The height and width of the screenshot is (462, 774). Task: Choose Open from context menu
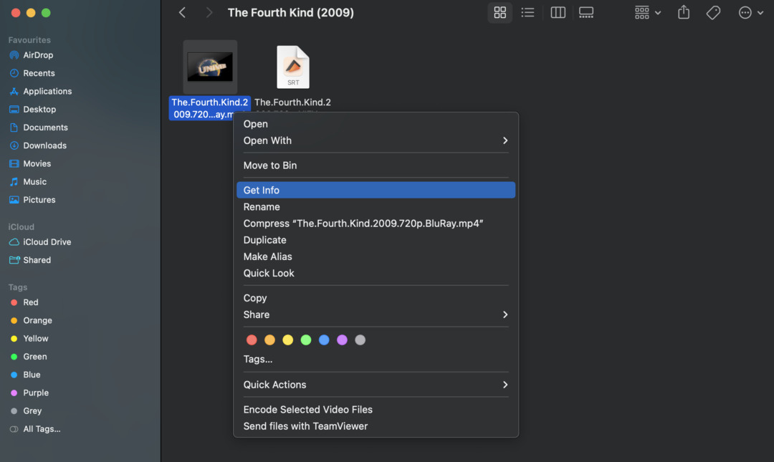pos(376,124)
